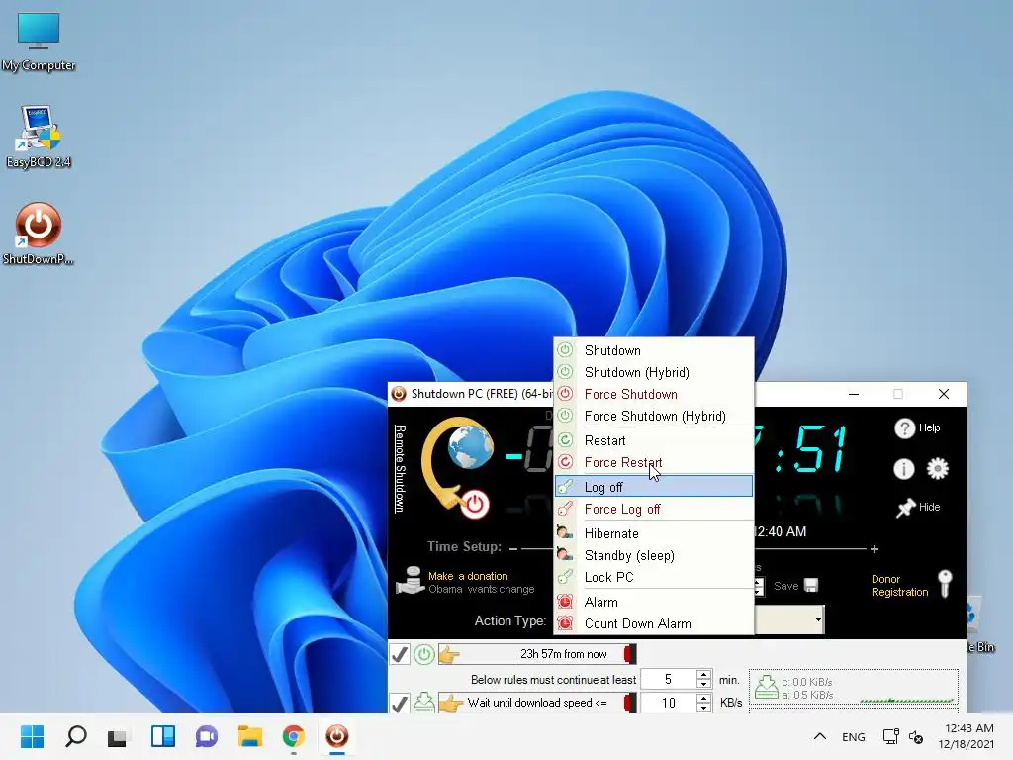Decrease the download speed KB/s value
This screenshot has height=760, width=1013.
pyautogui.click(x=703, y=707)
